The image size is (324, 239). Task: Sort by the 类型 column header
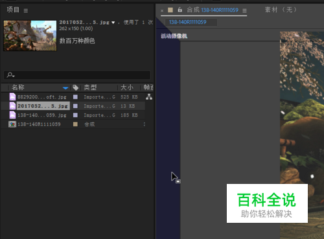(90, 87)
